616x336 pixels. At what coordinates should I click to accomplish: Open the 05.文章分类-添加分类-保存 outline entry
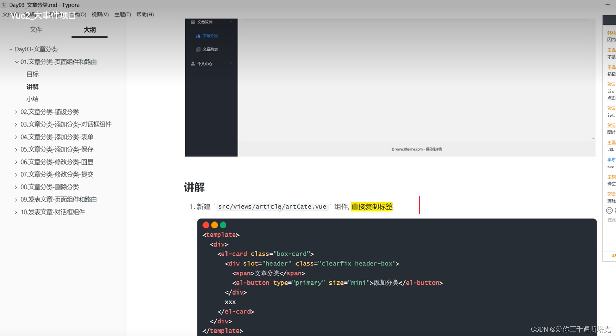coord(57,149)
